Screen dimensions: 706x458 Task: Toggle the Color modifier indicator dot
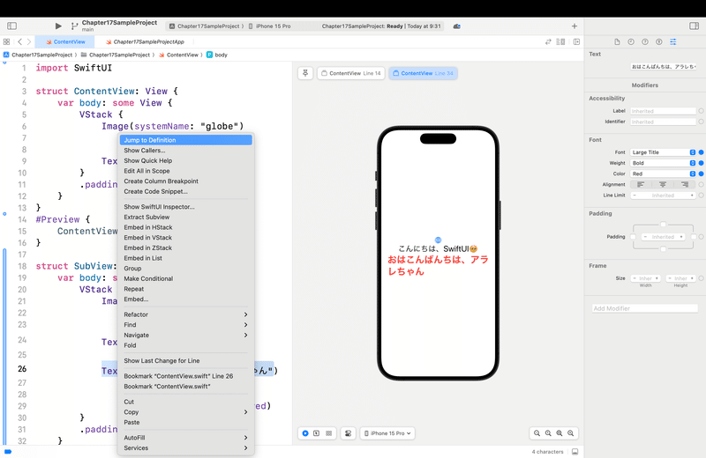point(701,174)
